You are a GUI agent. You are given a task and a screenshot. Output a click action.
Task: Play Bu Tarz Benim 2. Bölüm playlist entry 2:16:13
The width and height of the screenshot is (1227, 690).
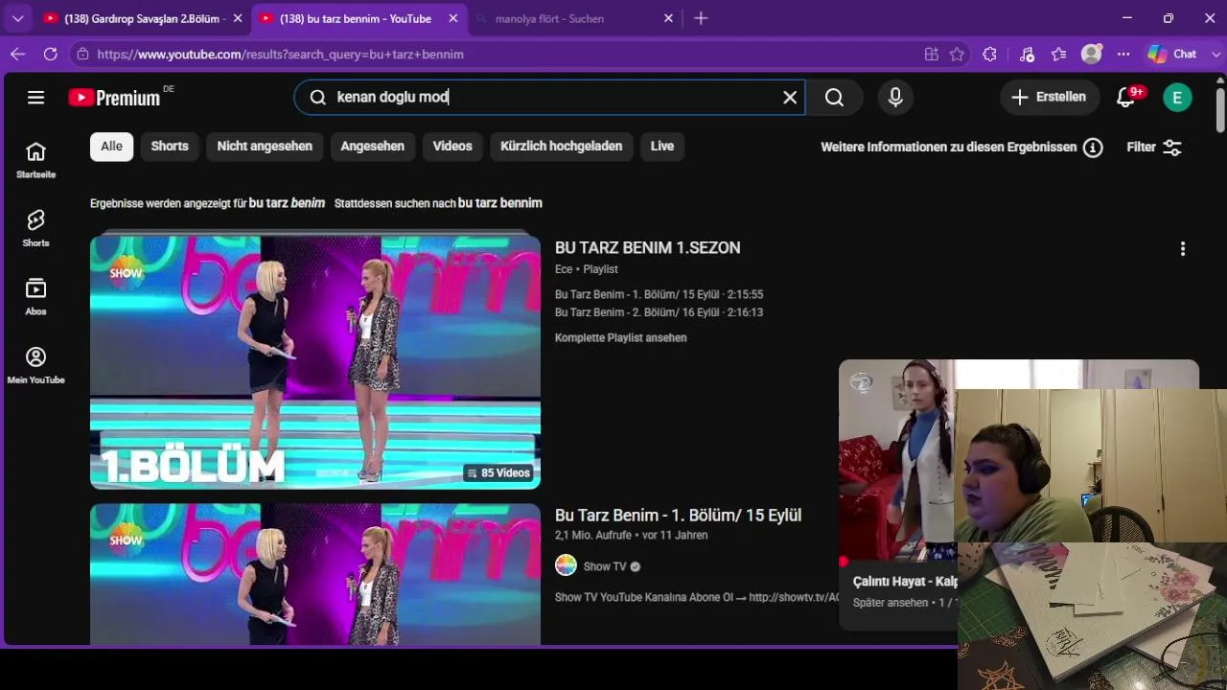[x=660, y=312]
